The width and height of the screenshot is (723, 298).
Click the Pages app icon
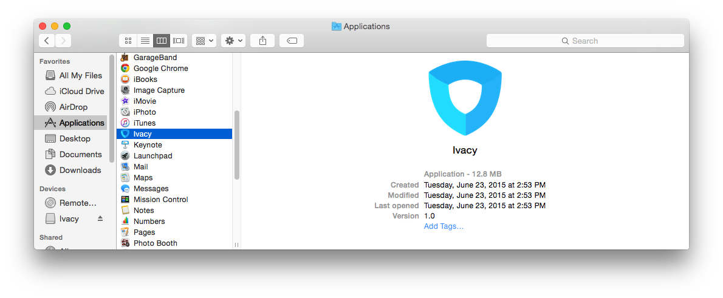point(125,232)
